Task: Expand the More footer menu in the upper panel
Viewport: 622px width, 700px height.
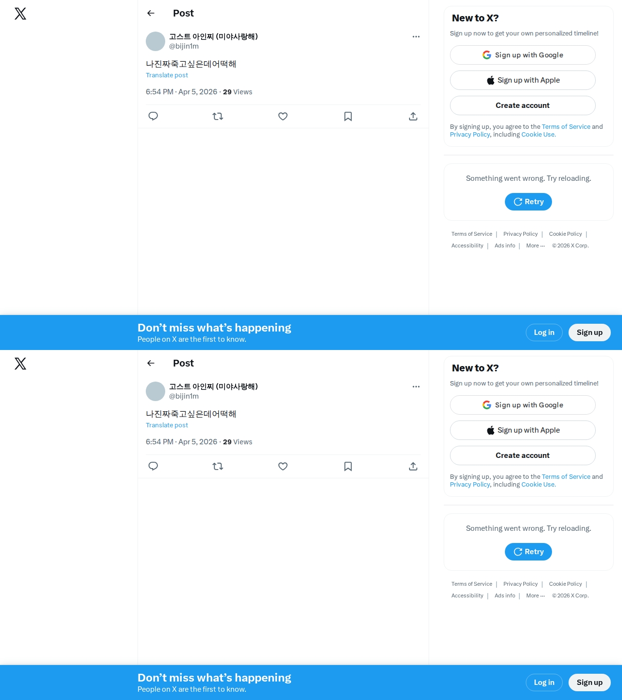Action: coord(536,245)
